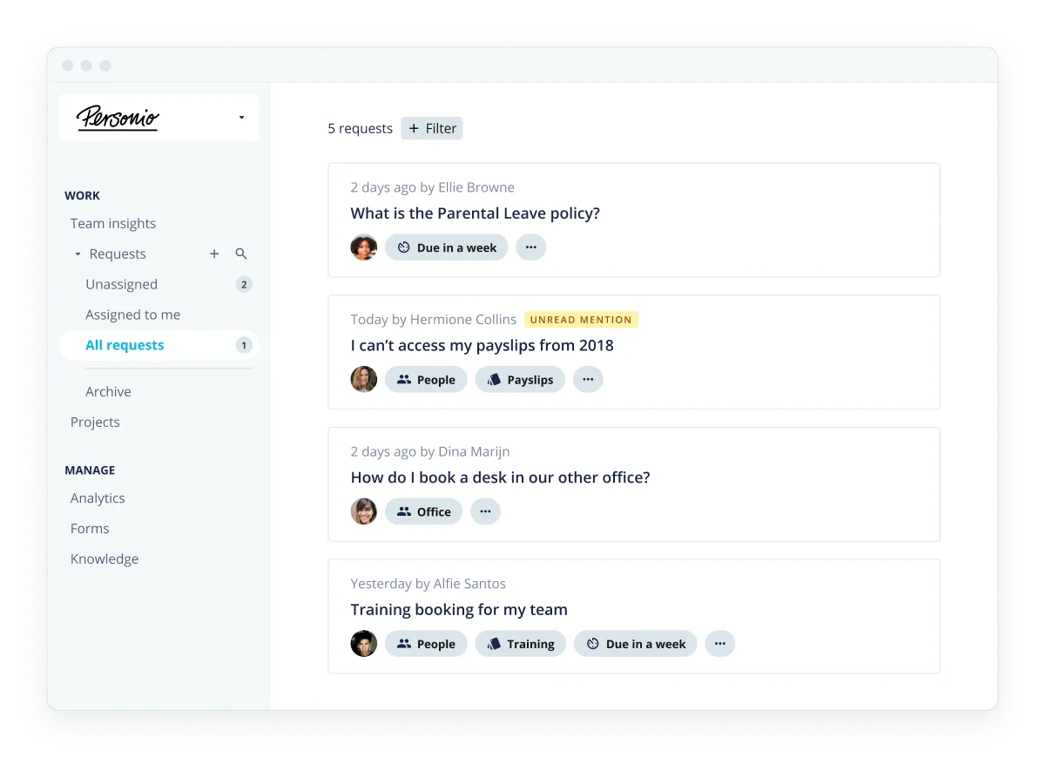This screenshot has width=1046, height=758.
Task: Open 'I can't access my payslips from 2018' request
Action: tap(482, 345)
